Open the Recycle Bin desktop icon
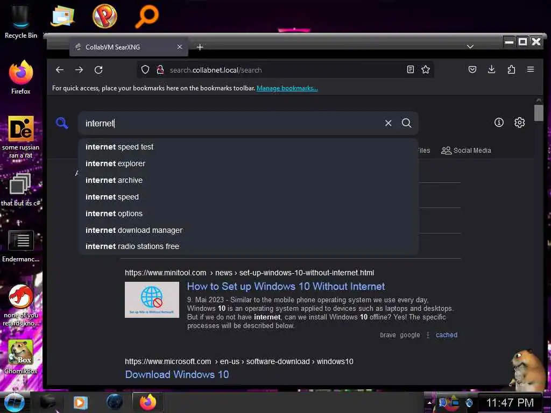The image size is (551, 413). (21, 22)
